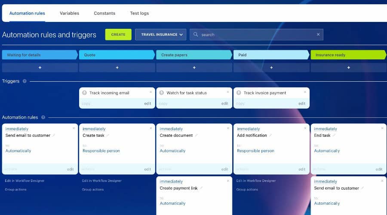Viewport: 387px width, 215px height.
Task: Click the Track incoming email trigger icon
Action: click(x=84, y=93)
